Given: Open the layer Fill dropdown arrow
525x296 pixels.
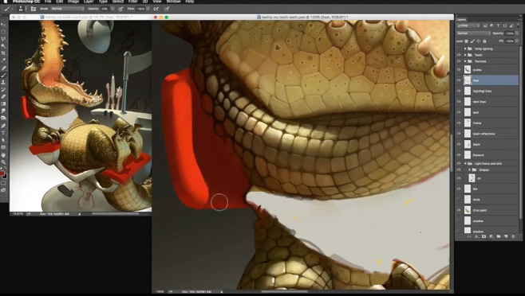Looking at the screenshot, I should pyautogui.click(x=517, y=41).
